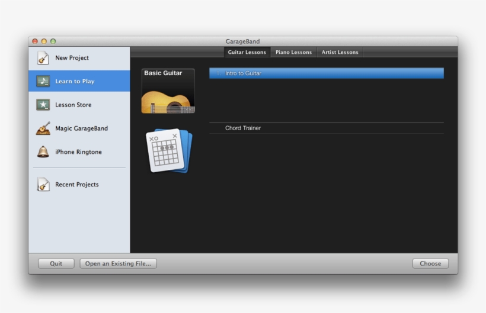
Task: Click the Open an Existing File button
Action: coord(118,263)
